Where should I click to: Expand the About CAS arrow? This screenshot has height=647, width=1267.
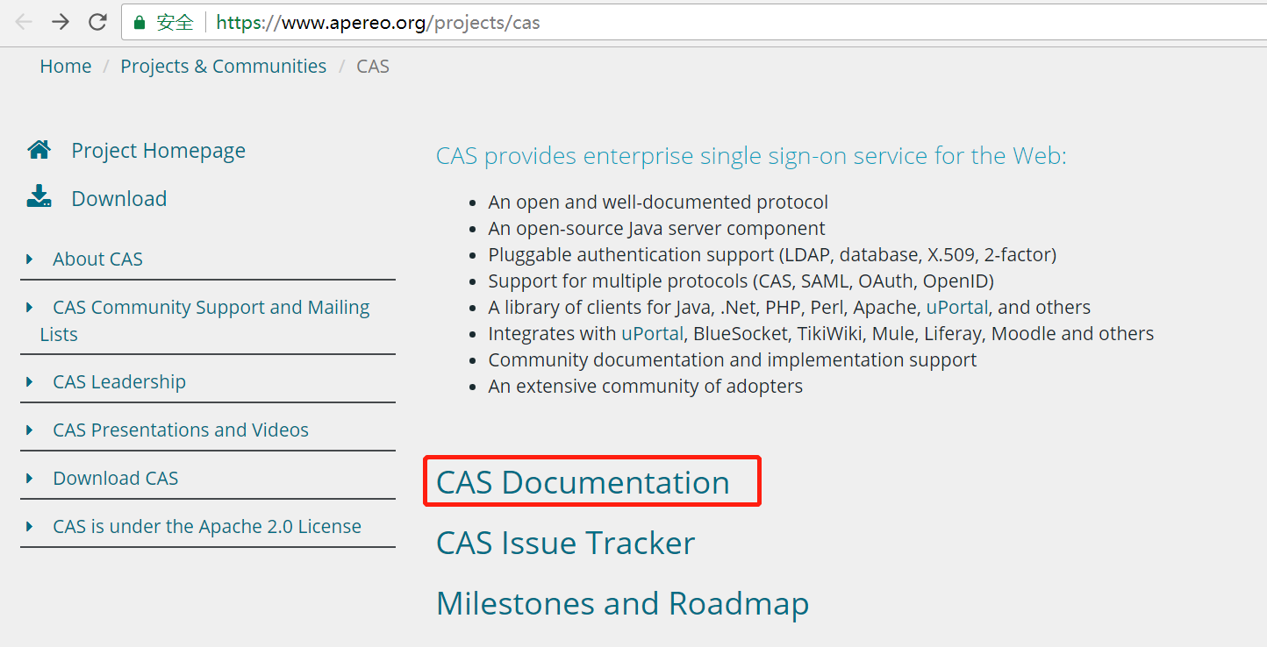tap(30, 259)
